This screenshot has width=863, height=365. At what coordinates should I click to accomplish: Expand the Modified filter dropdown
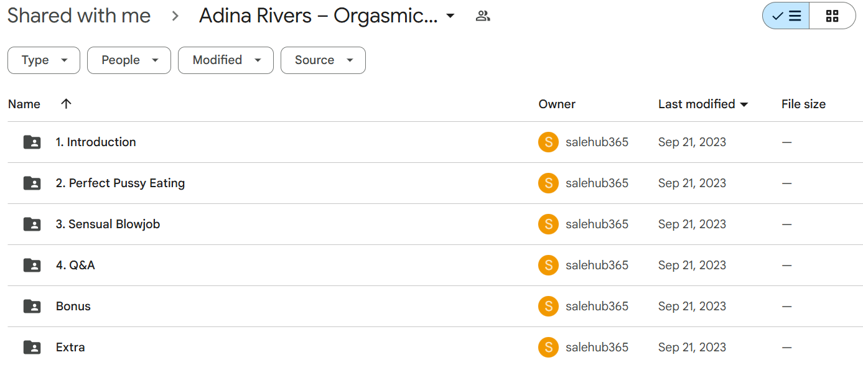[226, 60]
